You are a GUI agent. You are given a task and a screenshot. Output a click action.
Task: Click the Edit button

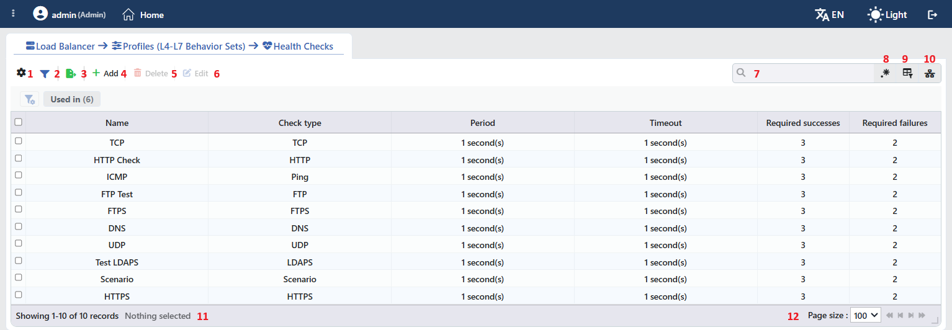(195, 73)
